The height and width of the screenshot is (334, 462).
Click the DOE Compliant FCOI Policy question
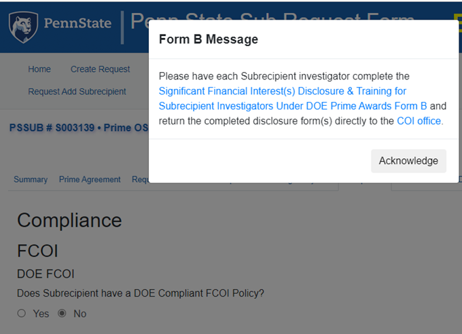point(140,293)
